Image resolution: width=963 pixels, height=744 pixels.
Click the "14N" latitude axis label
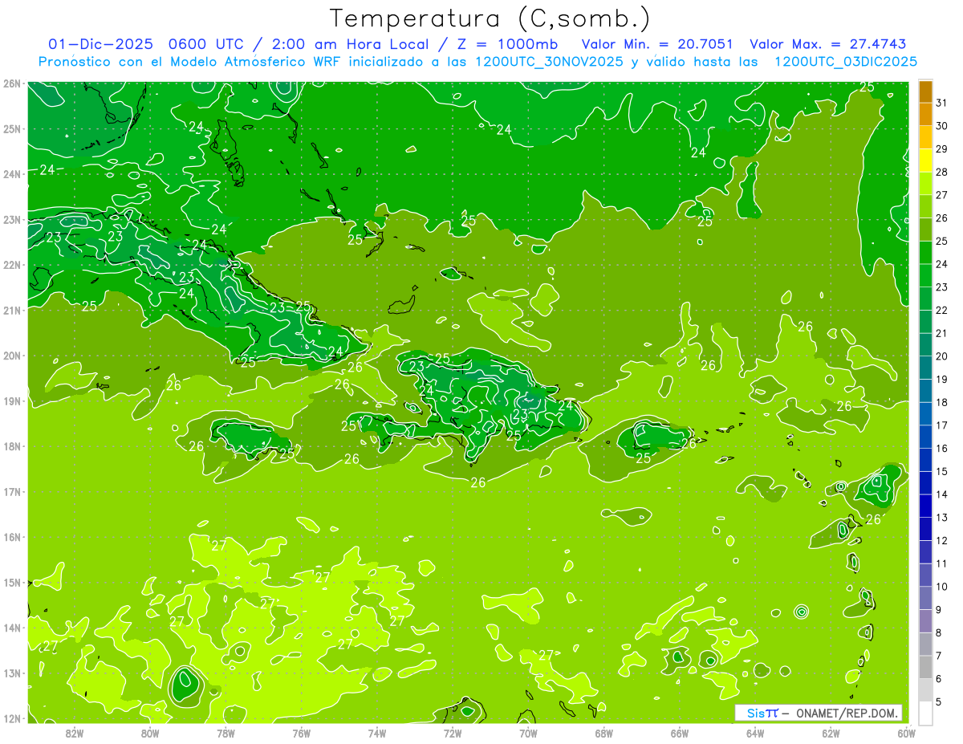click(x=11, y=628)
